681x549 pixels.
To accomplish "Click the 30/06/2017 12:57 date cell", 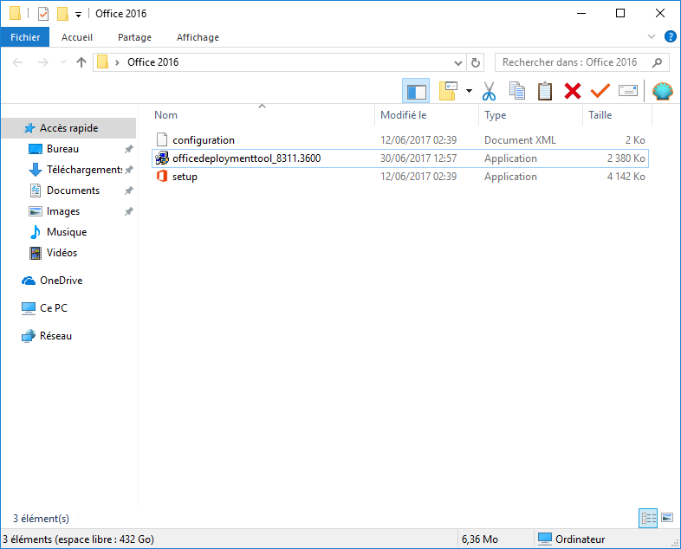I will tap(418, 158).
